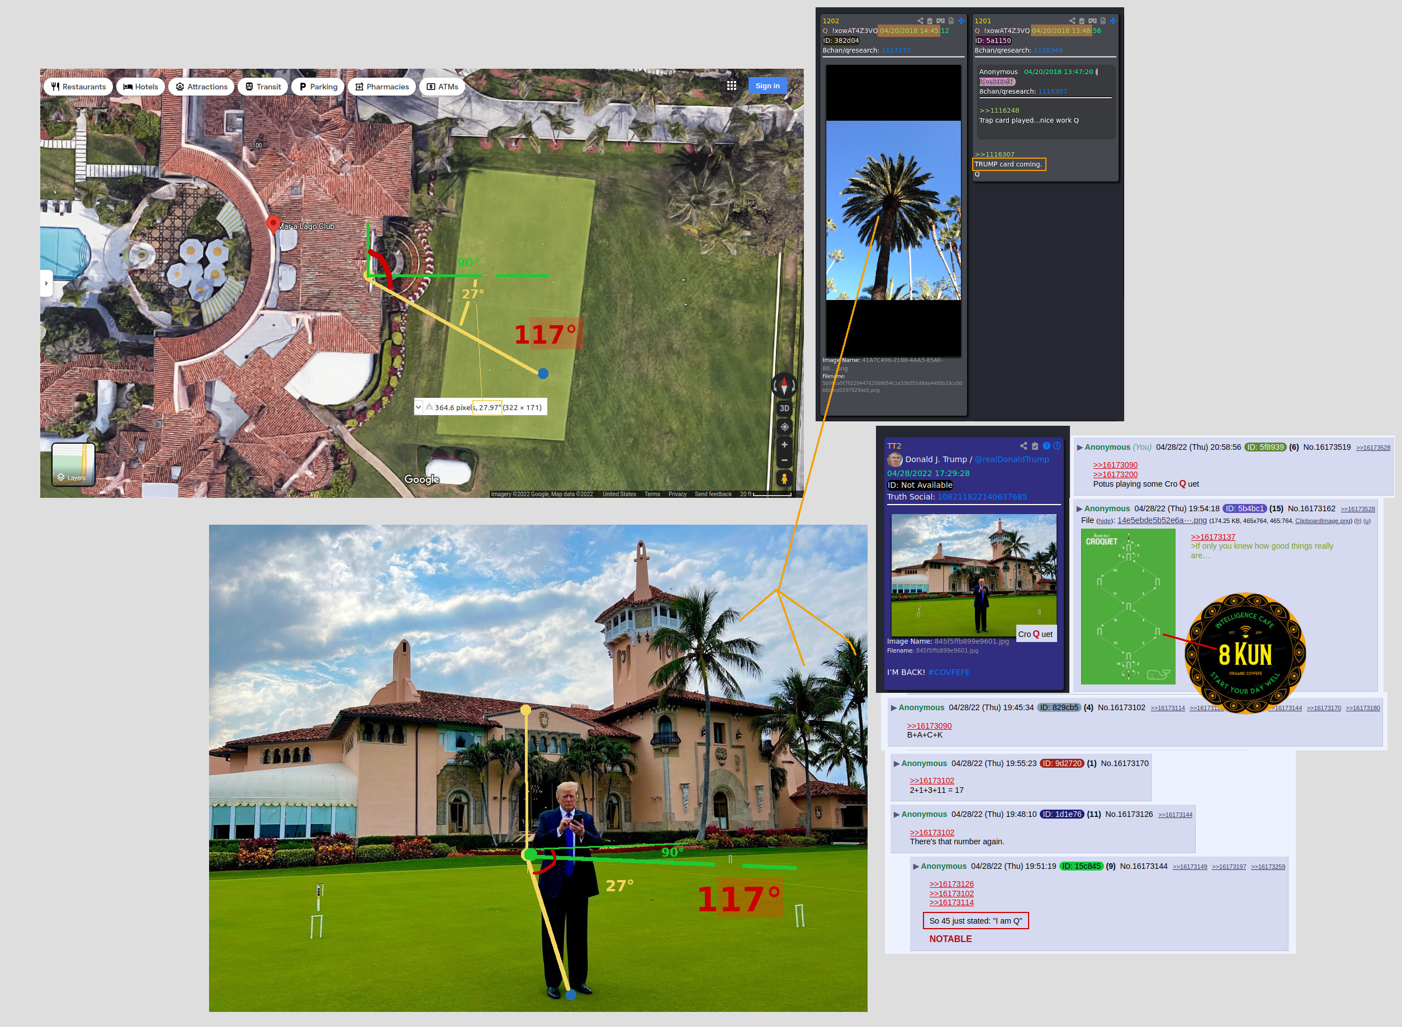Screen dimensions: 1402x1027
Task: Filter the map by Attractions
Action: [202, 87]
